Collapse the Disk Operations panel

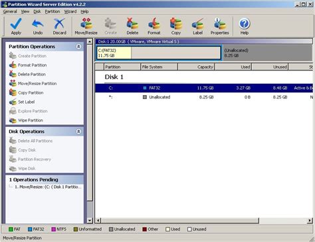(78, 132)
